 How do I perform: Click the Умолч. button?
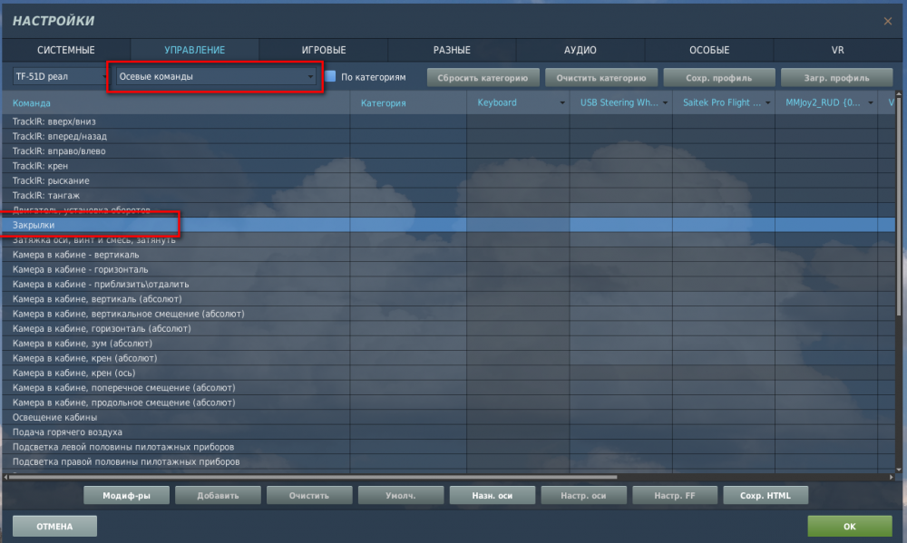[401, 496]
